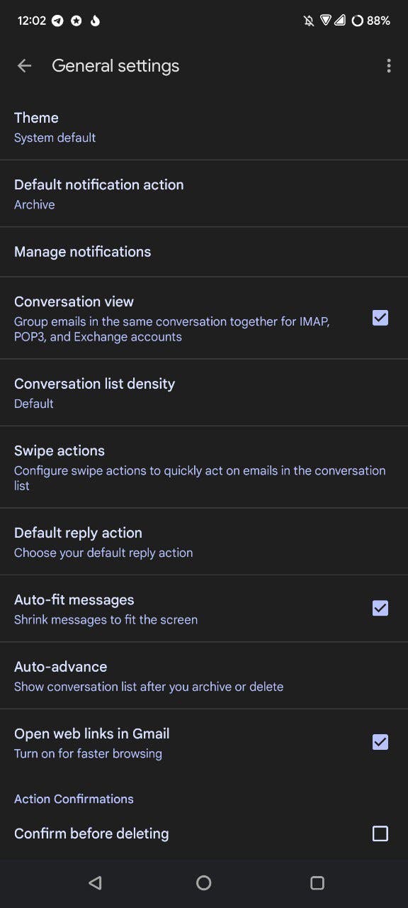408x908 pixels.
Task: Tap the muted bell status icon
Action: click(309, 21)
